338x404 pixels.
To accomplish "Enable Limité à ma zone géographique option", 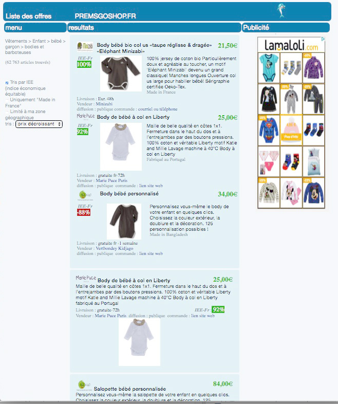I will click(x=7, y=112).
